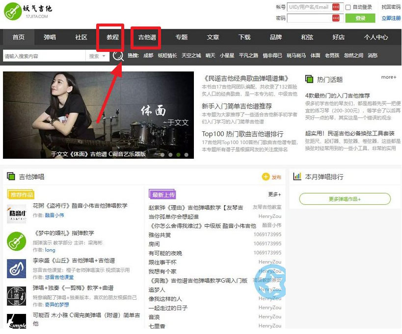Expand the 搜索 type dropdown
This screenshot has width=402, height=334.
coord(98,56)
